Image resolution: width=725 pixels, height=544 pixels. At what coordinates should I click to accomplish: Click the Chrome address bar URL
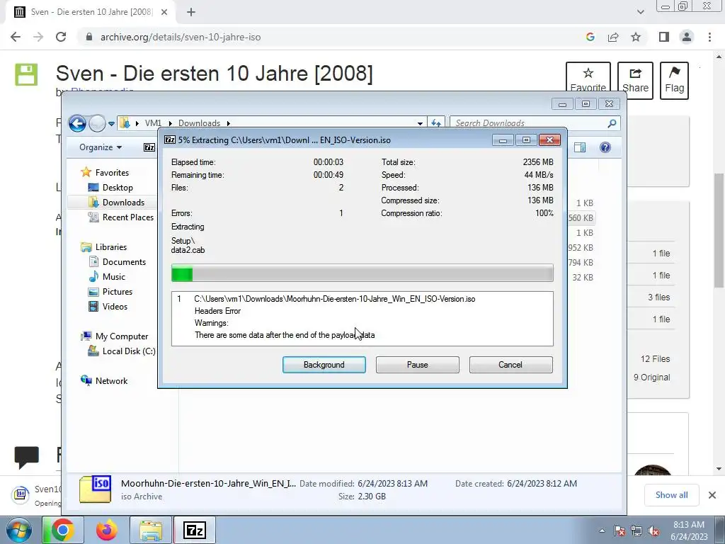pos(181,37)
